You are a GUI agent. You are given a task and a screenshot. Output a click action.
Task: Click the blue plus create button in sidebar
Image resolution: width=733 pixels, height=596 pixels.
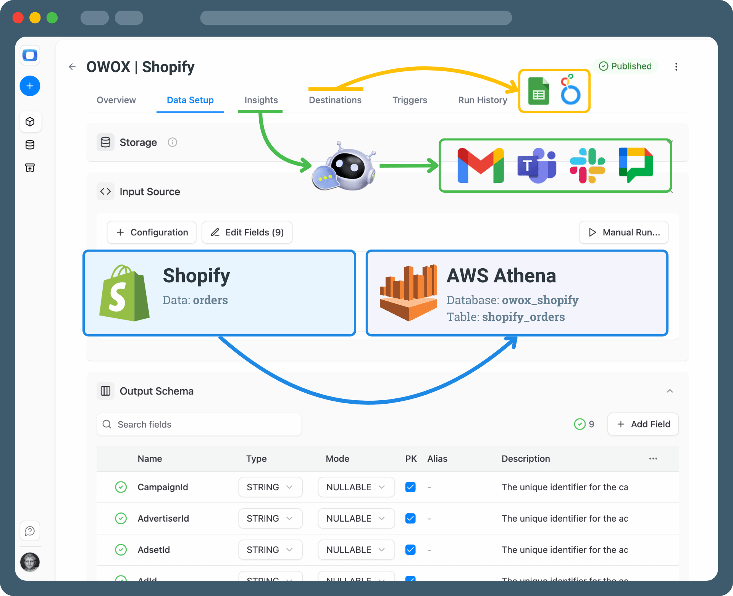(x=30, y=86)
